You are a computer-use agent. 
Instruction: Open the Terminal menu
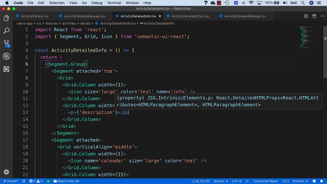tap(114, 3)
